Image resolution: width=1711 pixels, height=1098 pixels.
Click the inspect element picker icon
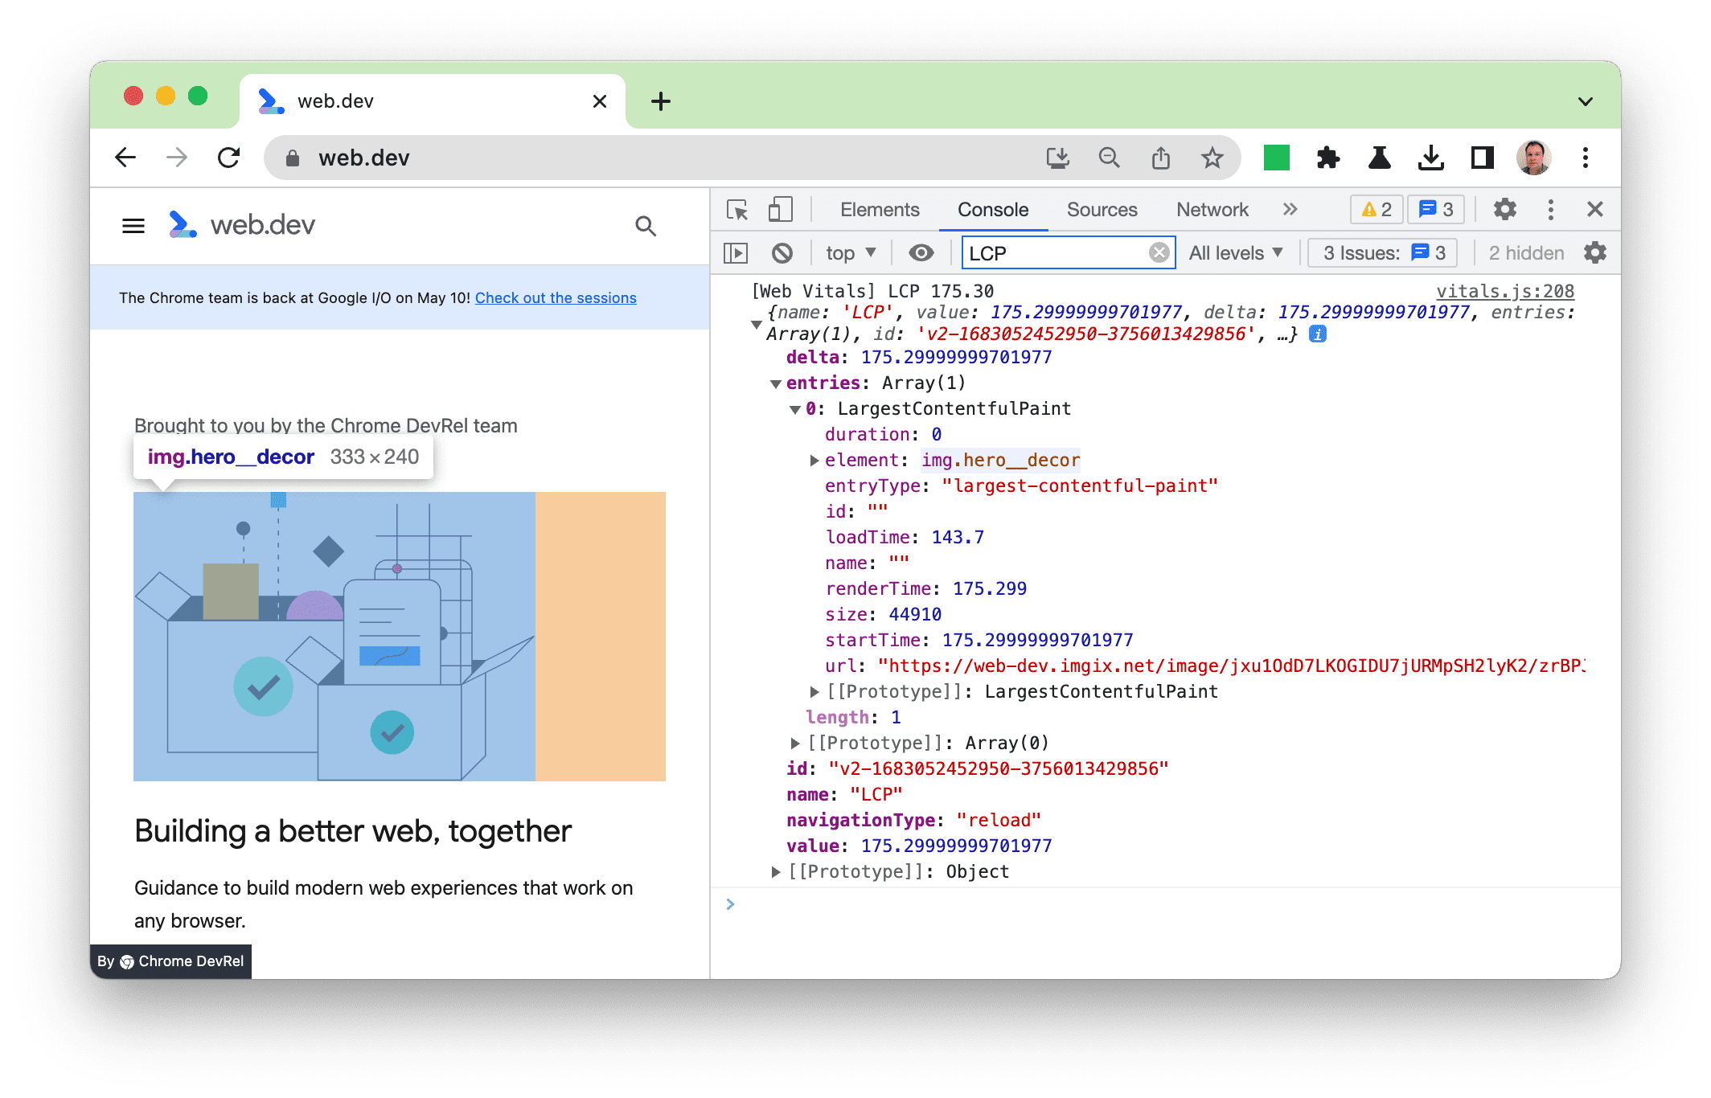737,208
